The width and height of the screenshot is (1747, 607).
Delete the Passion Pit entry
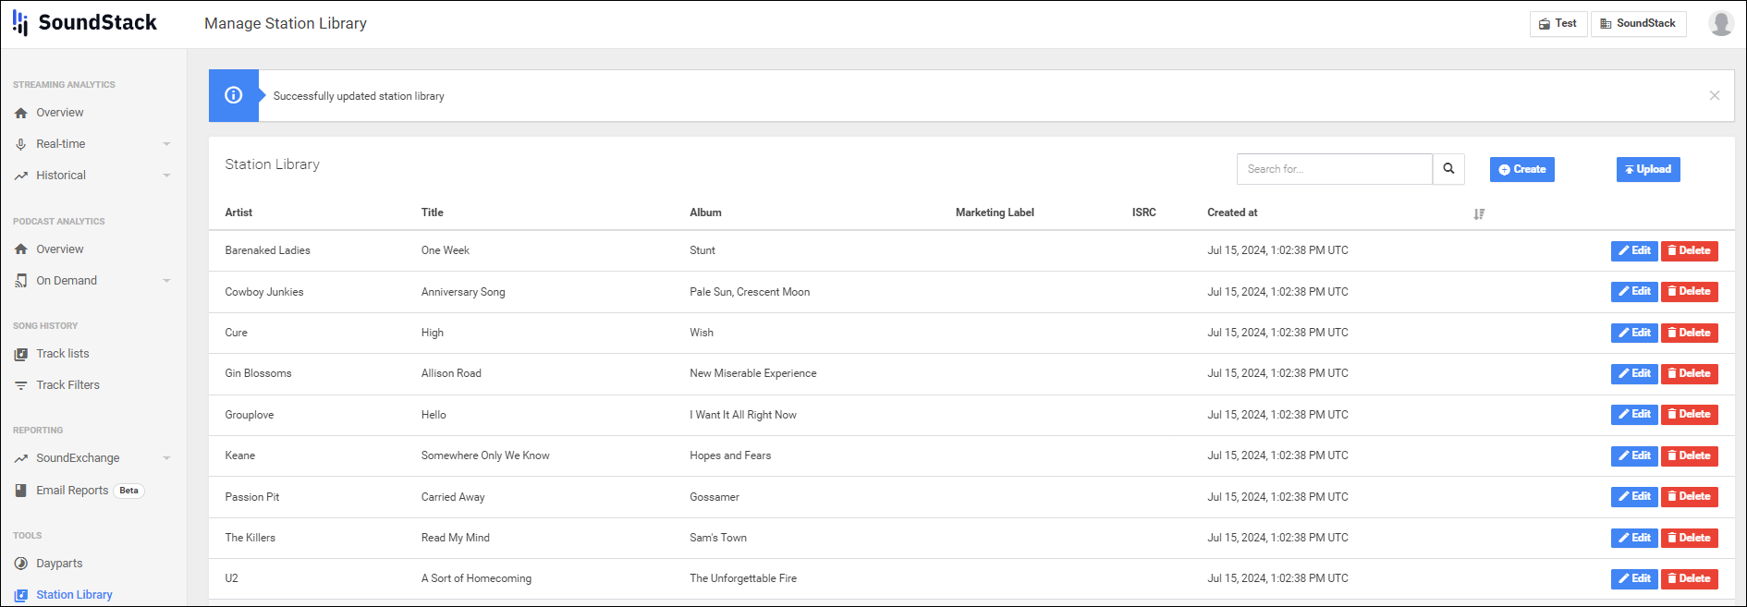tap(1689, 496)
